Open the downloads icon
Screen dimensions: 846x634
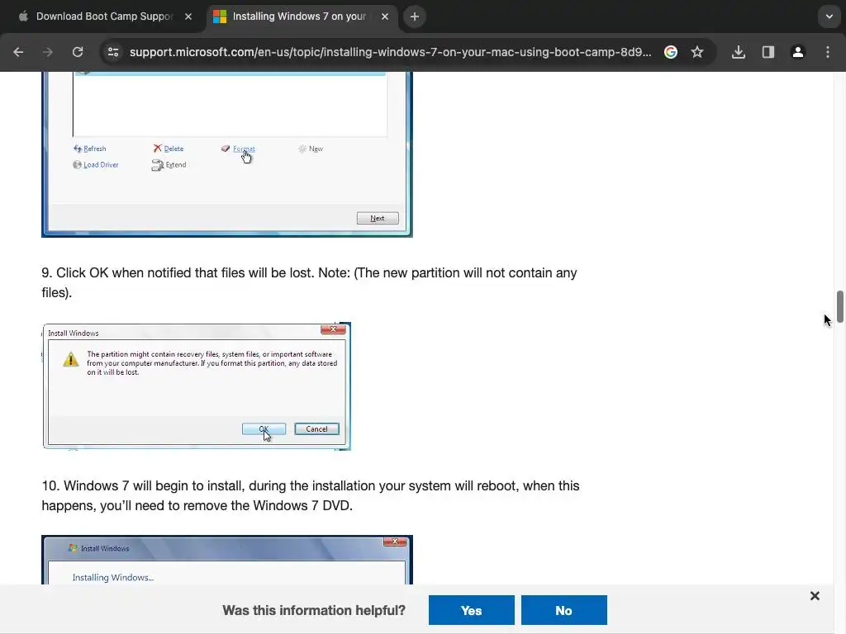point(738,52)
